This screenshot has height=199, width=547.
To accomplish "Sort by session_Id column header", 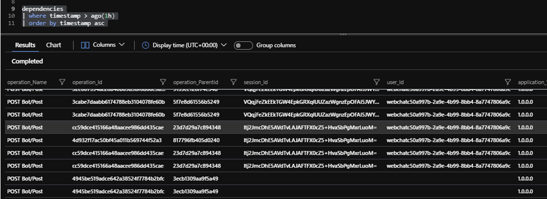I will [x=256, y=83].
